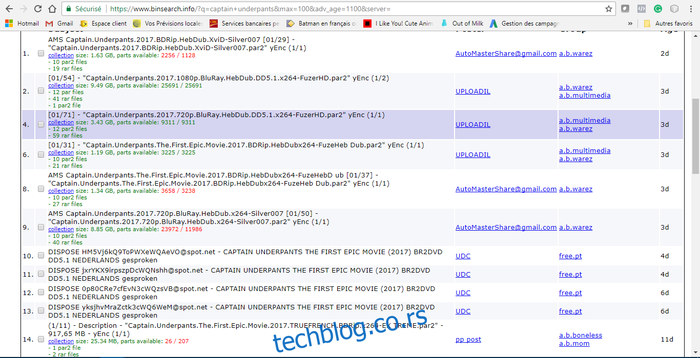The image size is (700, 358).
Task: Click pp post poster link
Action: 468,339
